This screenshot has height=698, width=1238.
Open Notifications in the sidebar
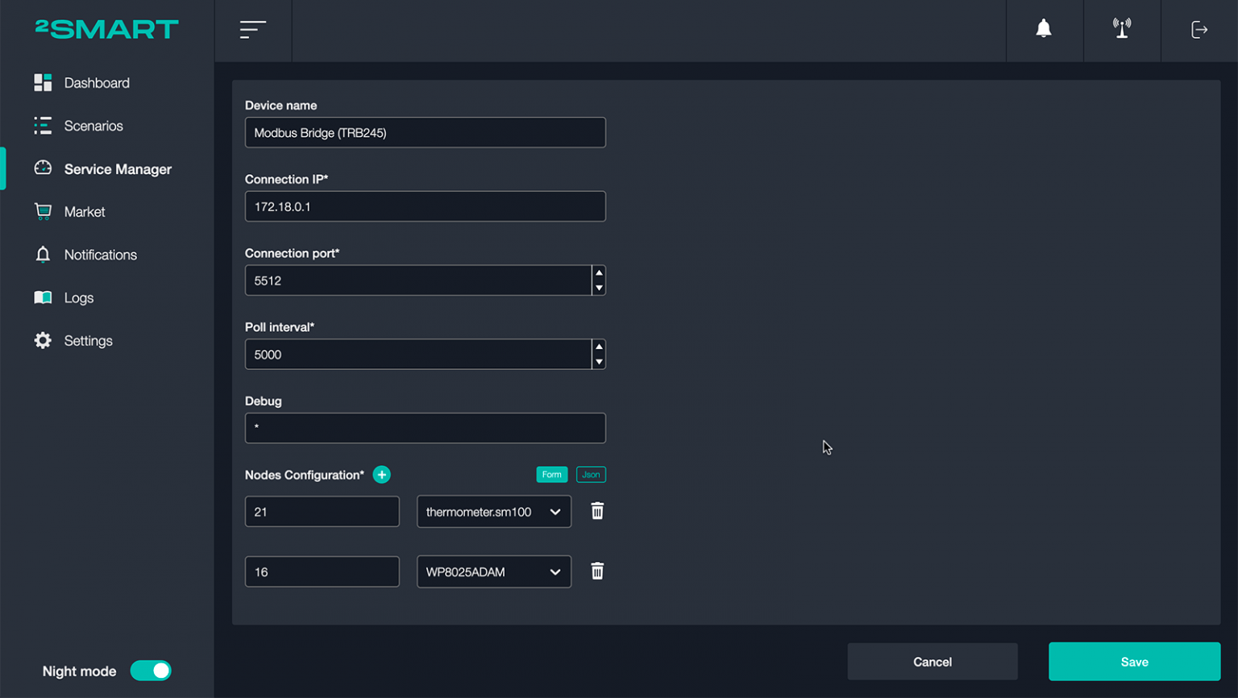(x=100, y=255)
